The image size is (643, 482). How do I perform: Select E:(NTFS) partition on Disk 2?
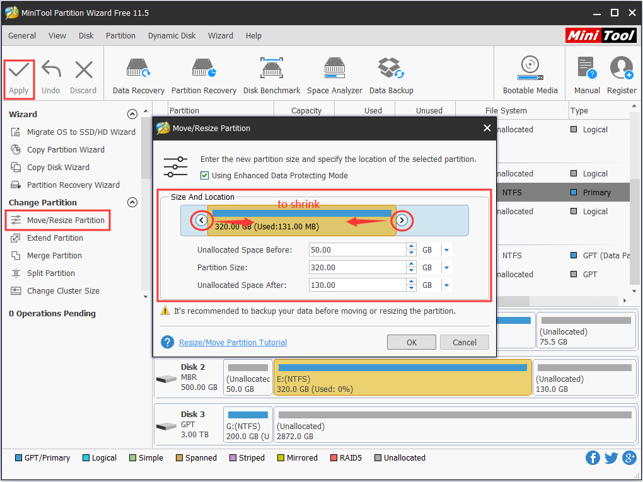coord(403,377)
